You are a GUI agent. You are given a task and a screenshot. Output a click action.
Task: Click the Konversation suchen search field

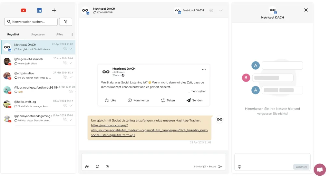(x=31, y=22)
